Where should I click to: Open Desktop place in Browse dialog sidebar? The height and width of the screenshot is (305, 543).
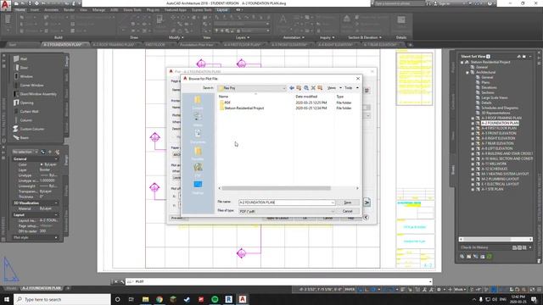point(198,187)
